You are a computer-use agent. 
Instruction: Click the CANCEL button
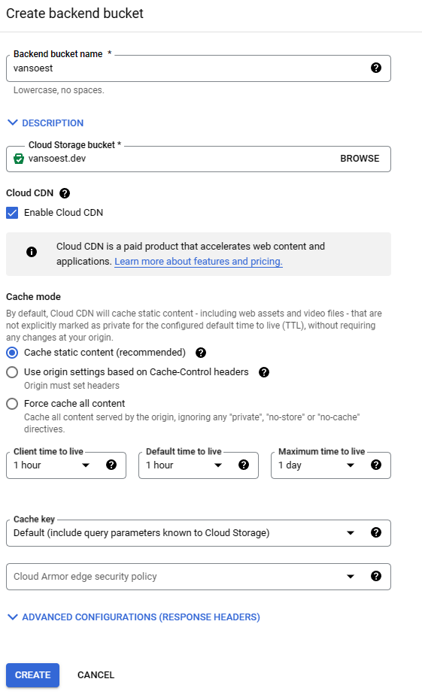pyautogui.click(x=96, y=675)
